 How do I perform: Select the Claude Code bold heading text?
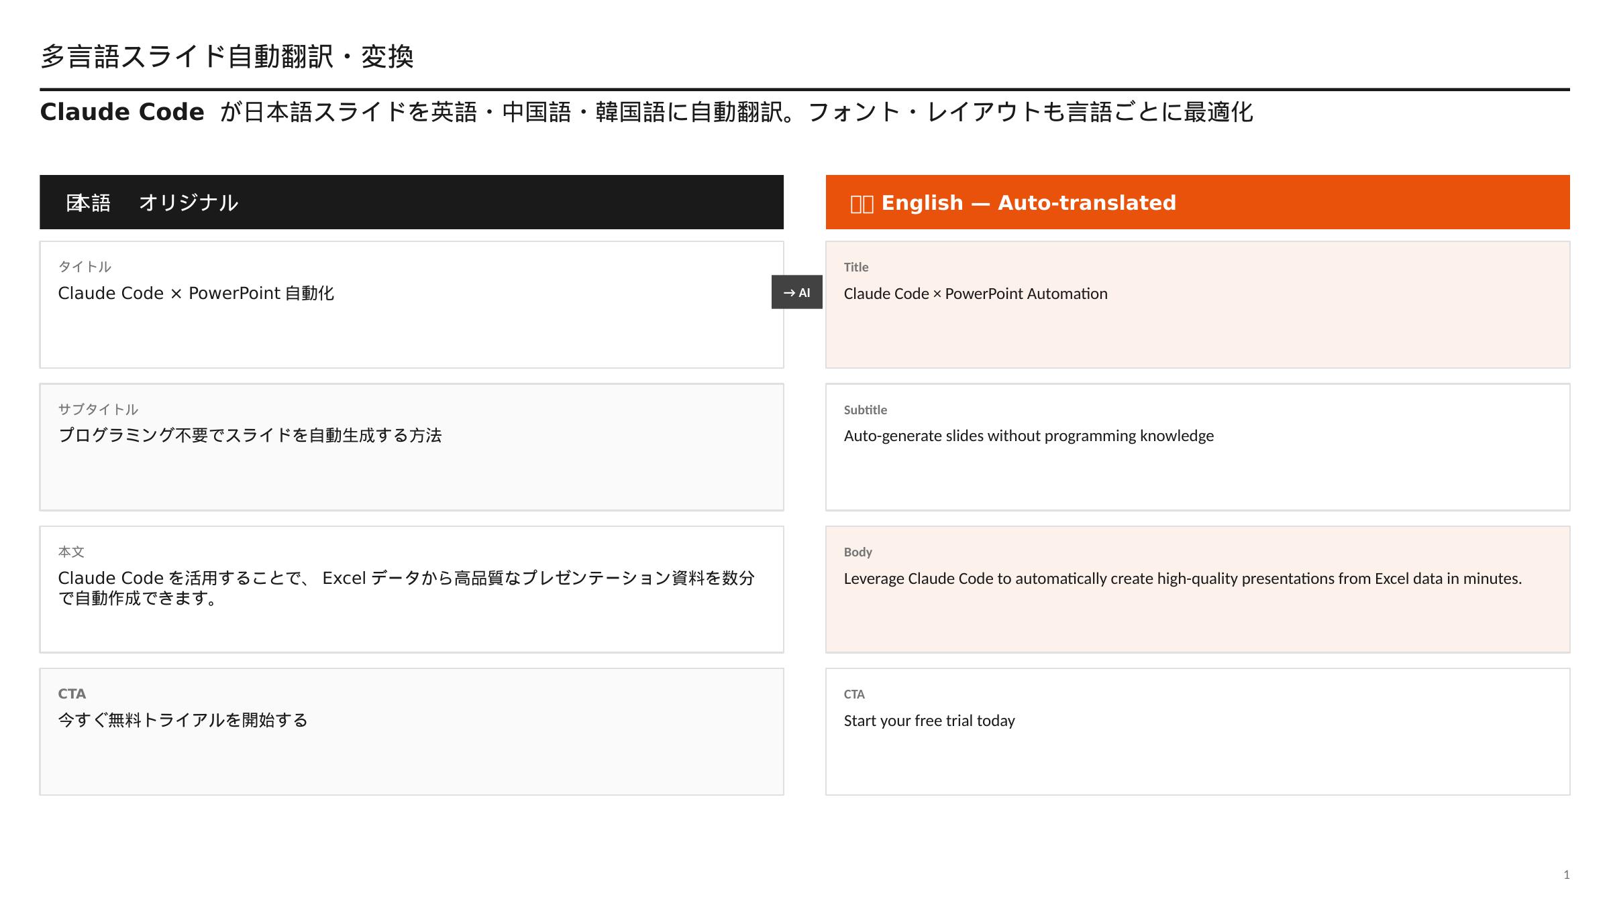point(122,111)
